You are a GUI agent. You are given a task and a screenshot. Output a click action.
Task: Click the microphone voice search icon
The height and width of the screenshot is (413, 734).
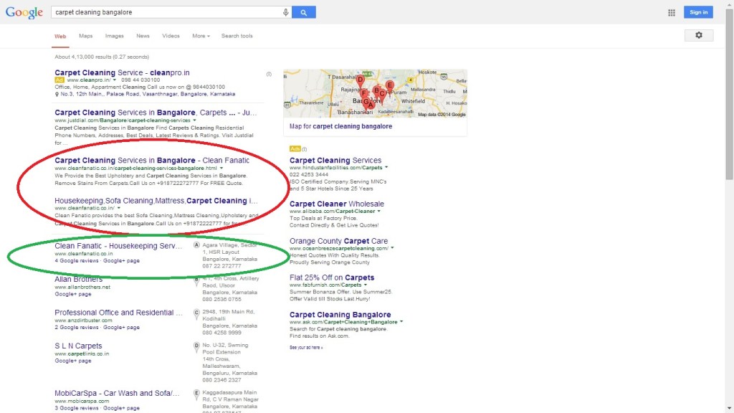tap(285, 12)
